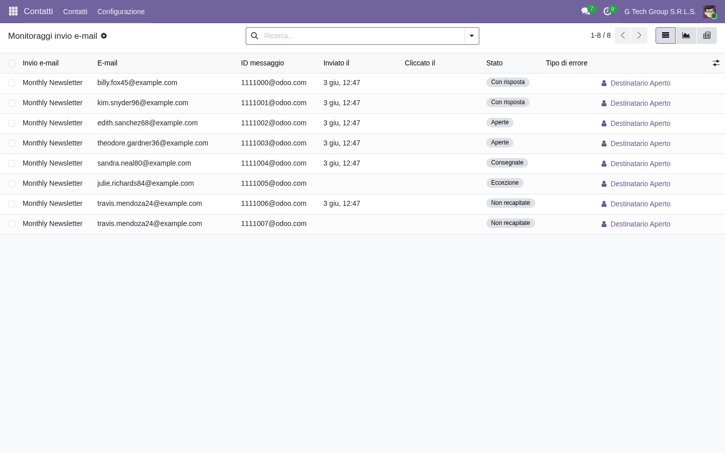
Task: Click Aperte badge for edith.sanchez68
Action: point(499,122)
